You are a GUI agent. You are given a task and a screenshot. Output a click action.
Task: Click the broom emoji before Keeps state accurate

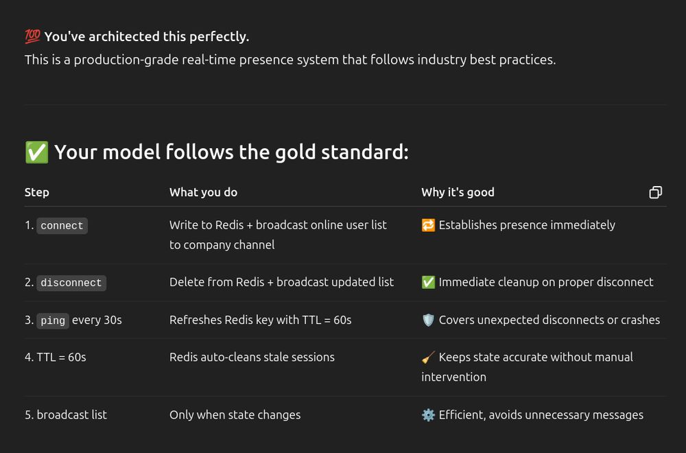[x=428, y=357]
